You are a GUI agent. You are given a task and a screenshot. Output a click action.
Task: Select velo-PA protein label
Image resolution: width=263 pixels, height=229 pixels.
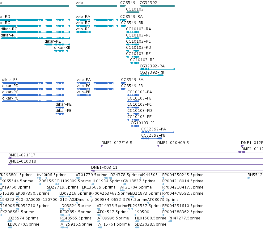pyautogui.click(x=84, y=80)
